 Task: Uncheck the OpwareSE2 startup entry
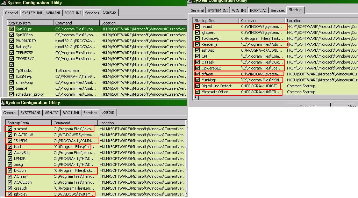point(197,68)
